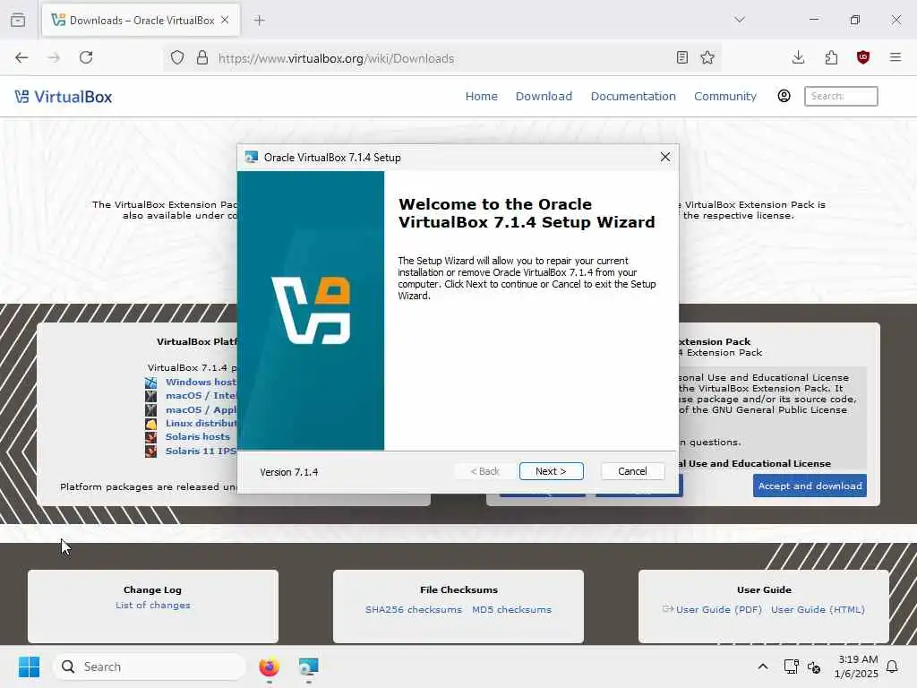Image resolution: width=917 pixels, height=688 pixels.
Task: Click the Solaris hosts icon
Action: [150, 437]
